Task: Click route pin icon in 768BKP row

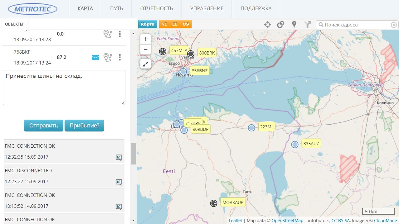Action: (108, 57)
